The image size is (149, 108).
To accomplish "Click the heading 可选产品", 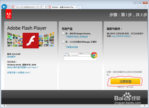I will tap(67, 29).
